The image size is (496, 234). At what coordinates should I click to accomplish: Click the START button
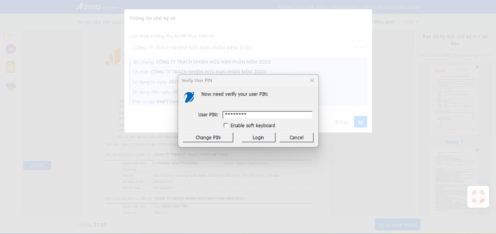(x=37, y=166)
